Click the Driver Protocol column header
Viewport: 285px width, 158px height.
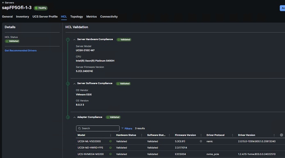(215, 135)
